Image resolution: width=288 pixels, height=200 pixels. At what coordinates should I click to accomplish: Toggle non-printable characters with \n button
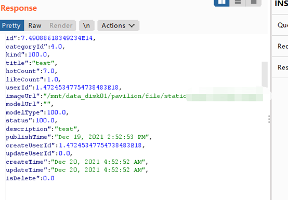point(86,25)
